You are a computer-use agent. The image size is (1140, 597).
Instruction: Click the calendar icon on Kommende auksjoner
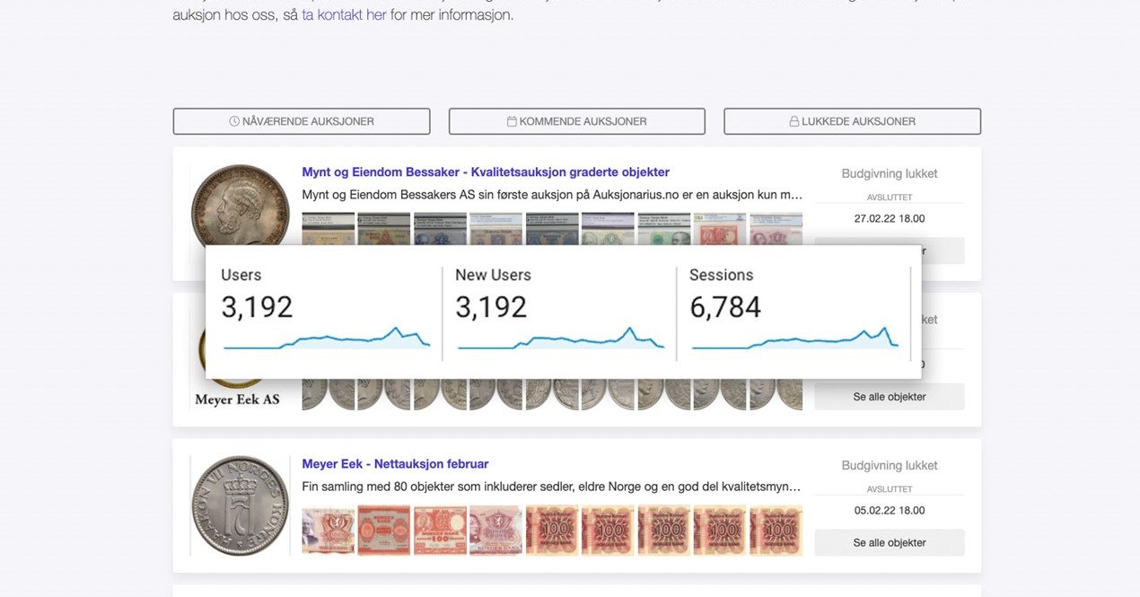[x=512, y=121]
